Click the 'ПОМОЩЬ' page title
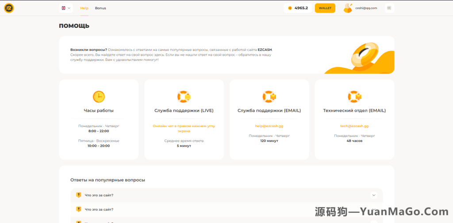 (74, 26)
